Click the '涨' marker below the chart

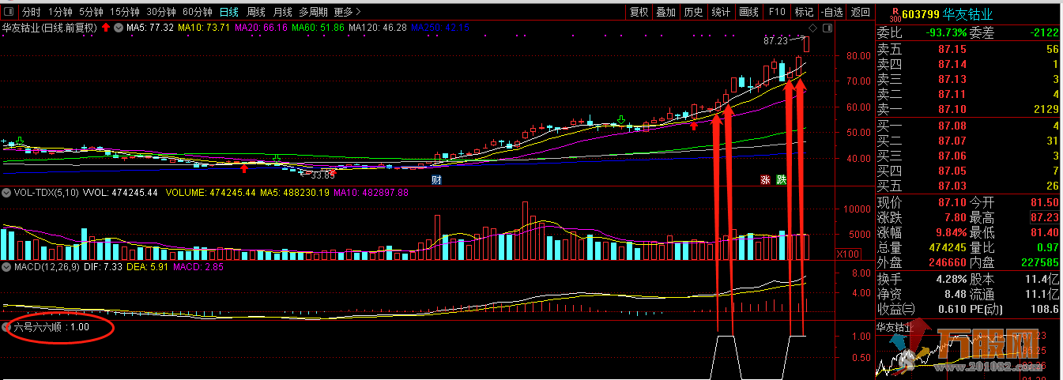(x=765, y=180)
